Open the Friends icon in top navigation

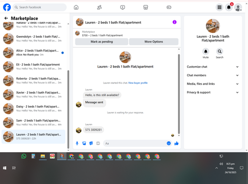pyautogui.click(x=99, y=7)
